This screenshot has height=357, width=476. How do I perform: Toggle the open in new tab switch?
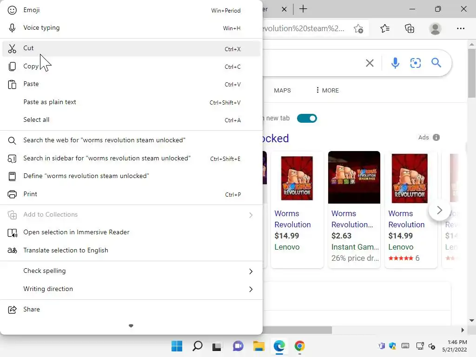[x=307, y=118]
